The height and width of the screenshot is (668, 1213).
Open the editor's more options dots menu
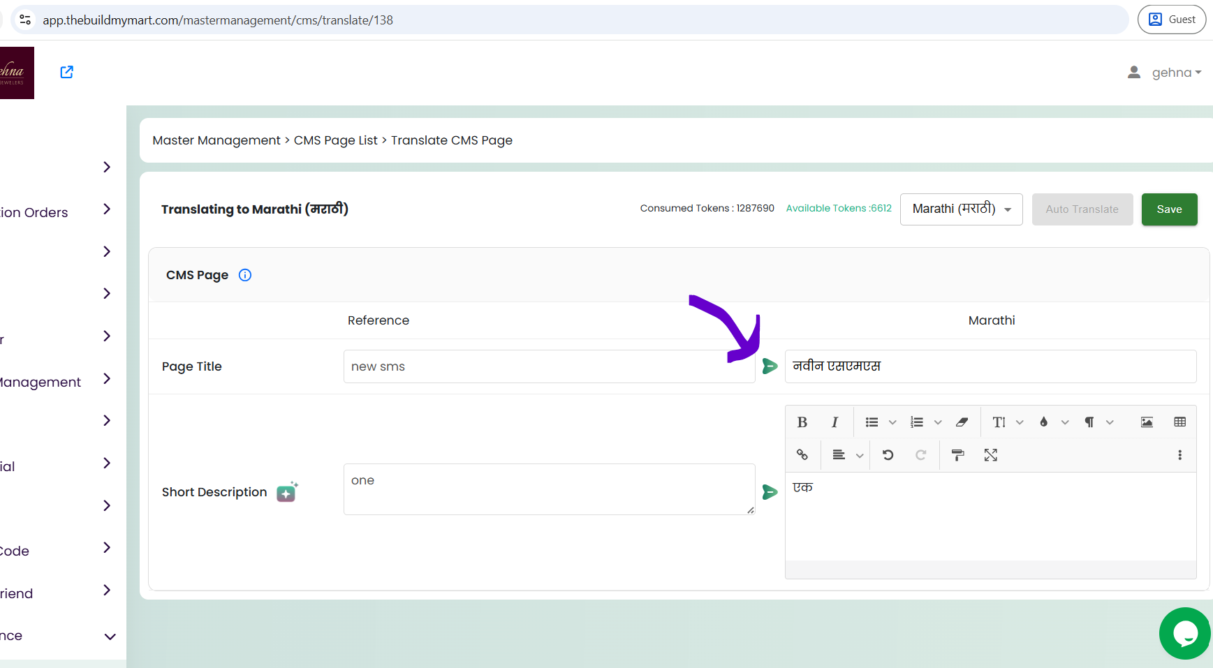(x=1180, y=455)
